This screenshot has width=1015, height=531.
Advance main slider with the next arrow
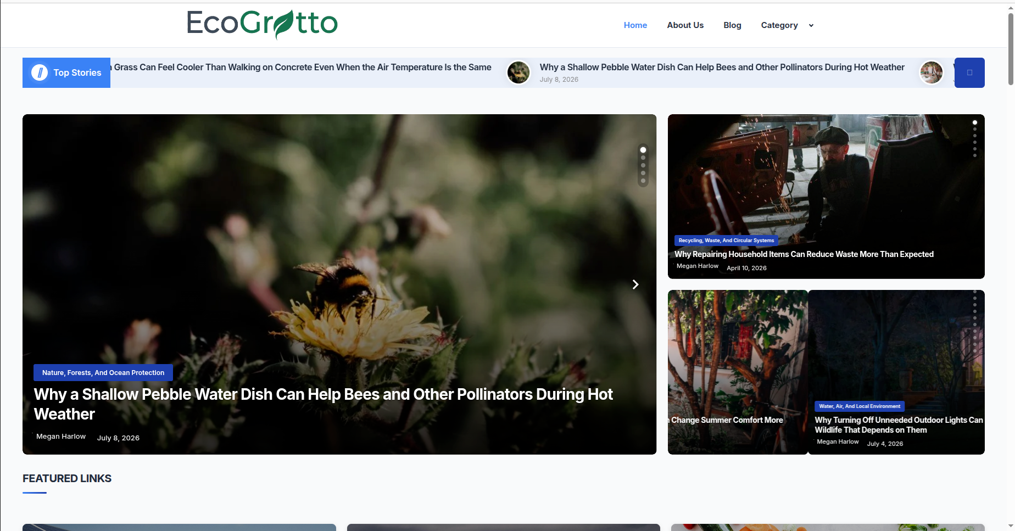click(635, 284)
